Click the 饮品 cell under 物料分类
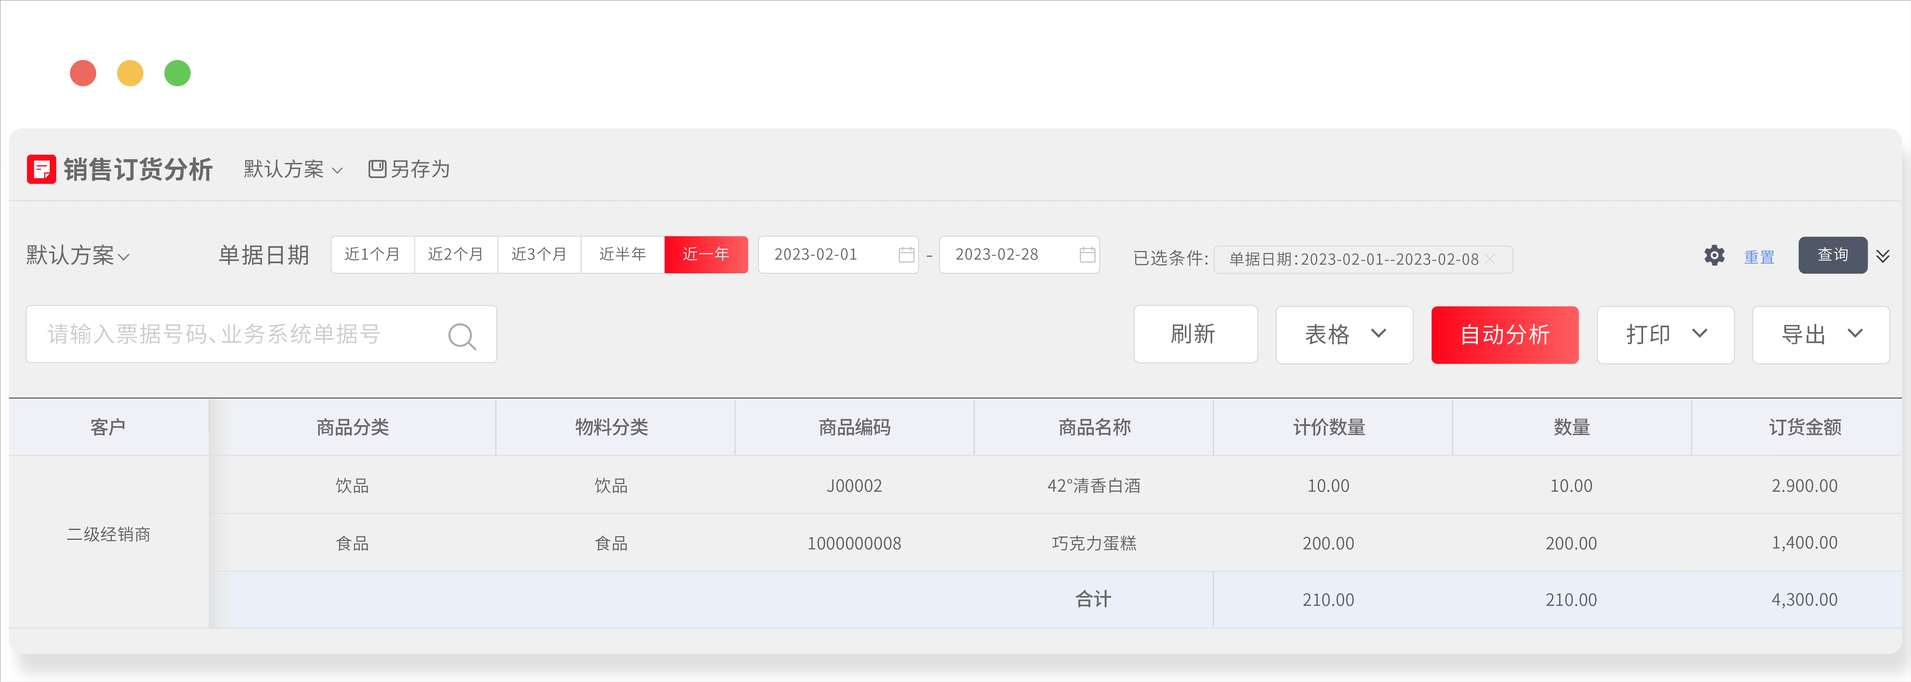Screen dimensions: 1911x682 (611, 485)
